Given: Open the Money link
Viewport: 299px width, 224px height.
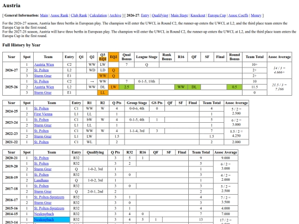Looking at the screenshot, I should pyautogui.click(x=256, y=15).
